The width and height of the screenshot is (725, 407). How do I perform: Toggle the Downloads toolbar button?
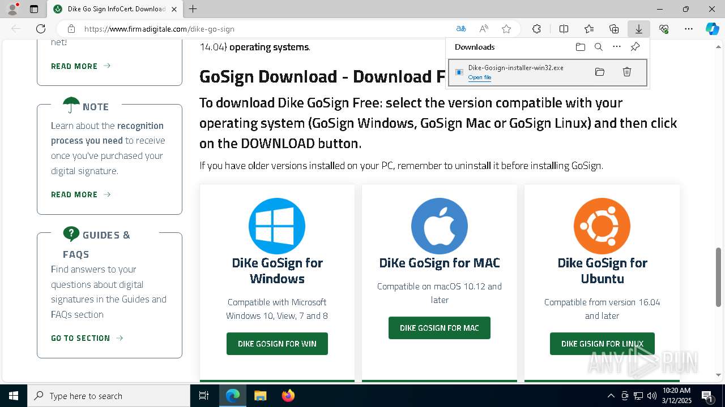[638, 29]
